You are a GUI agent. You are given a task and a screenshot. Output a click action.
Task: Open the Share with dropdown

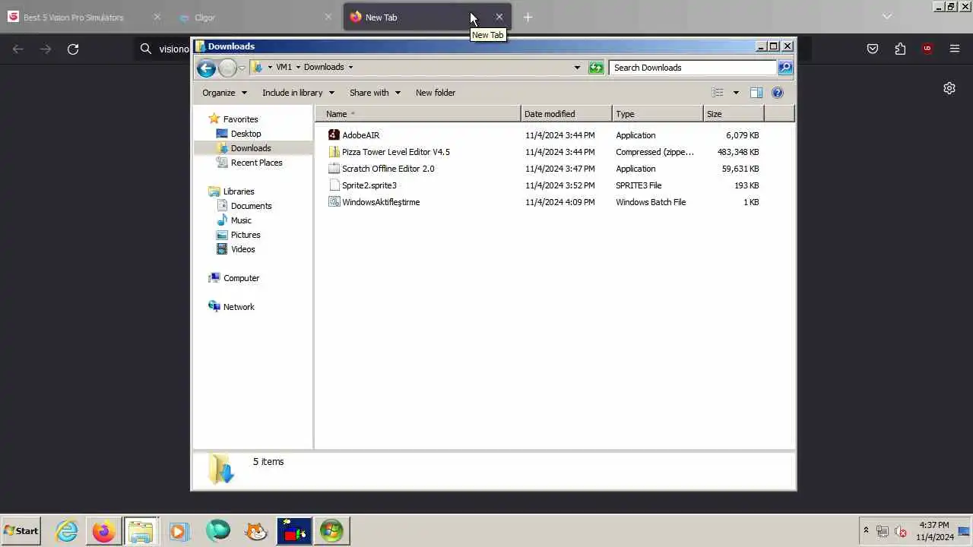375,93
